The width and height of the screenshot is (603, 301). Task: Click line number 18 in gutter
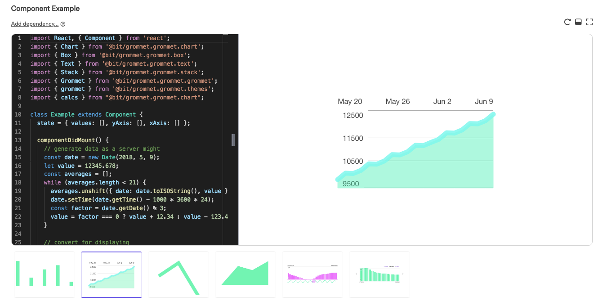pos(18,183)
